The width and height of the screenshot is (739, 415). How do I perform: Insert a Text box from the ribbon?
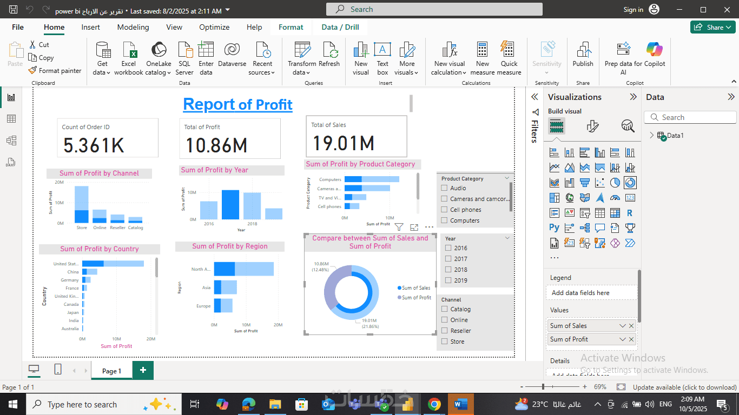click(x=382, y=58)
